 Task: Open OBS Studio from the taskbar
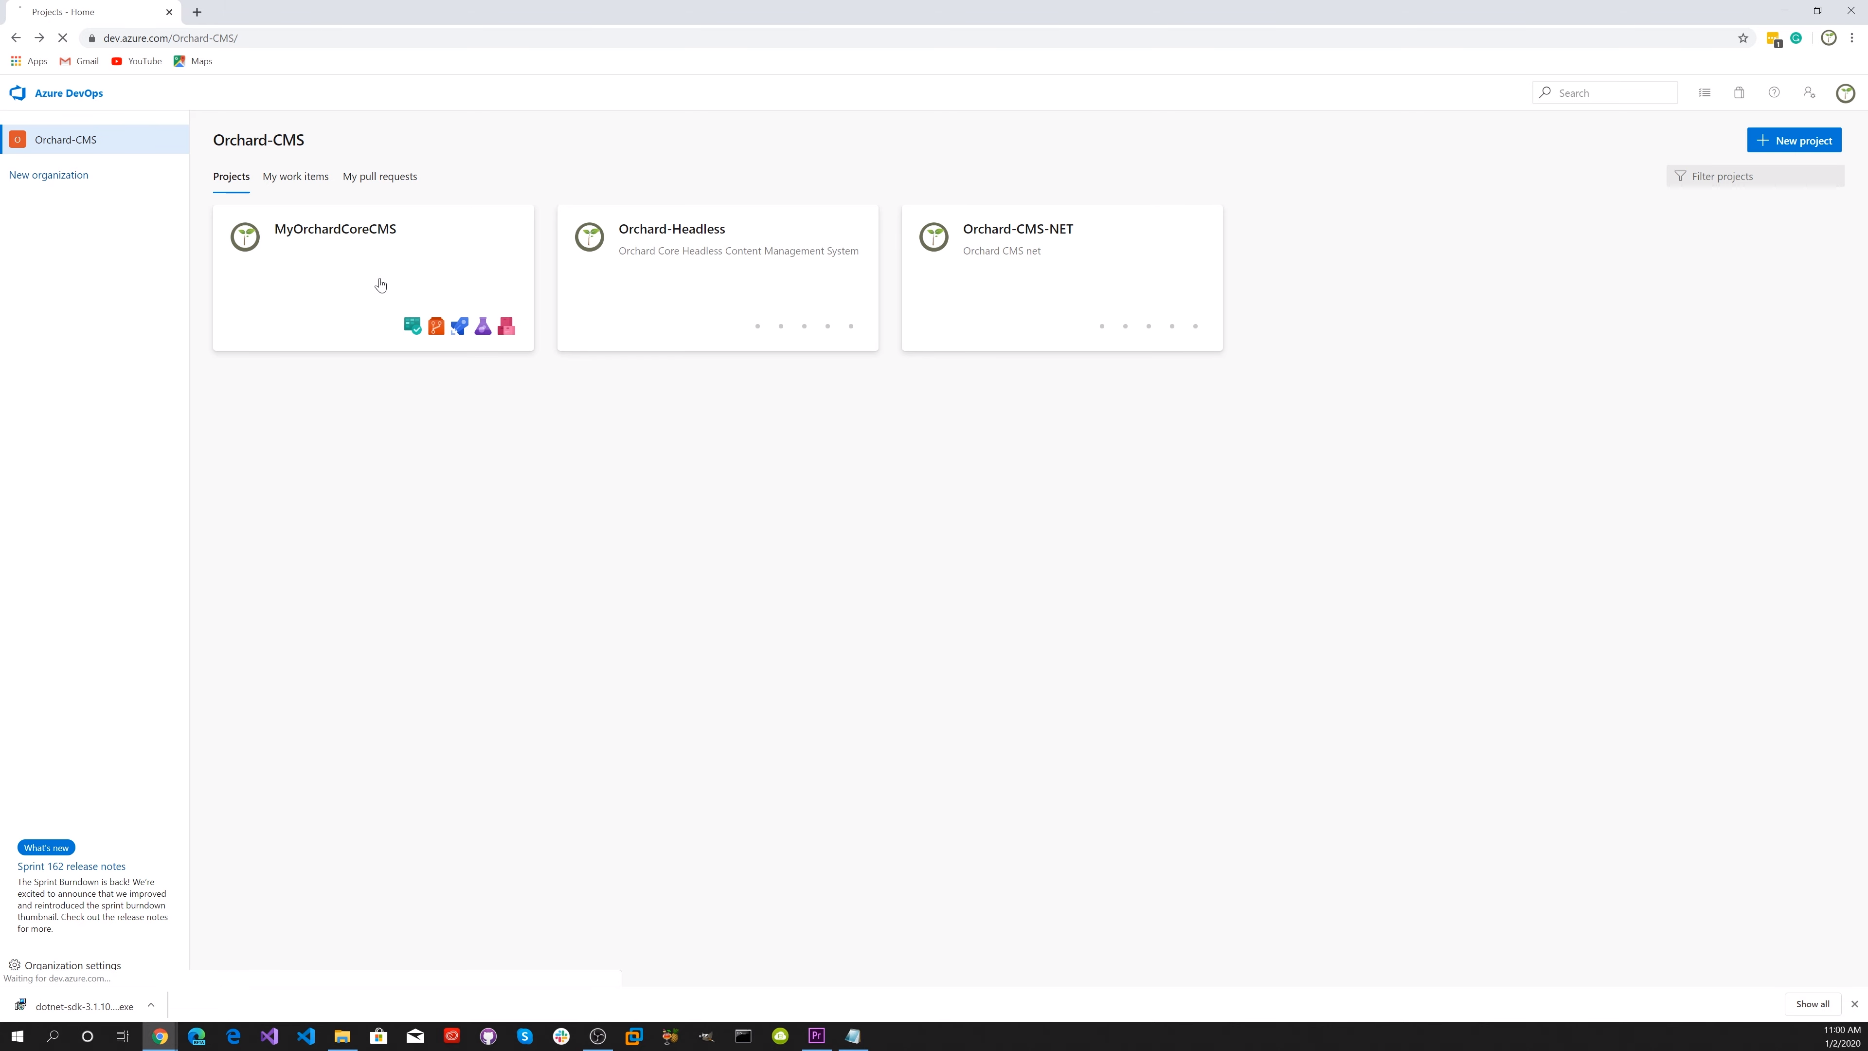point(597,1036)
